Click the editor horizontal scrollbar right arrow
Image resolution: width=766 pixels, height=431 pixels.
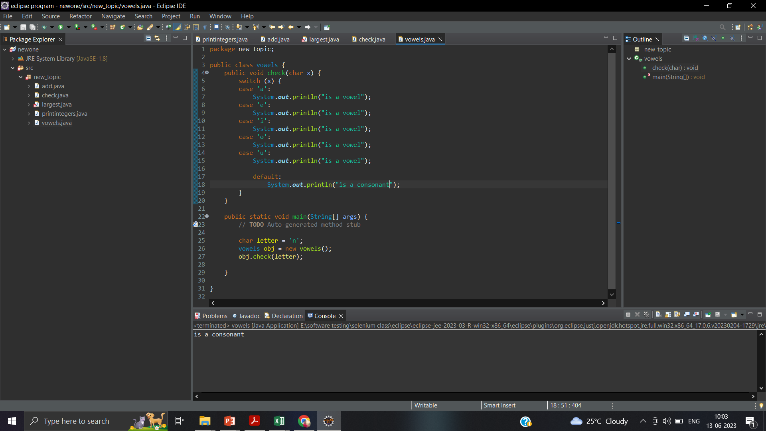point(603,303)
